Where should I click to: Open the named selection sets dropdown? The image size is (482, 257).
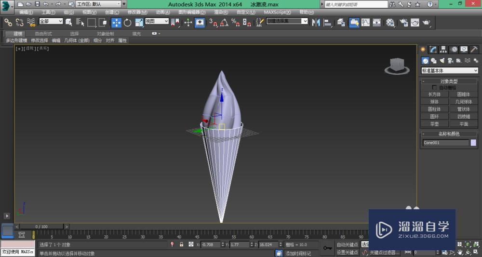pyautogui.click(x=287, y=21)
